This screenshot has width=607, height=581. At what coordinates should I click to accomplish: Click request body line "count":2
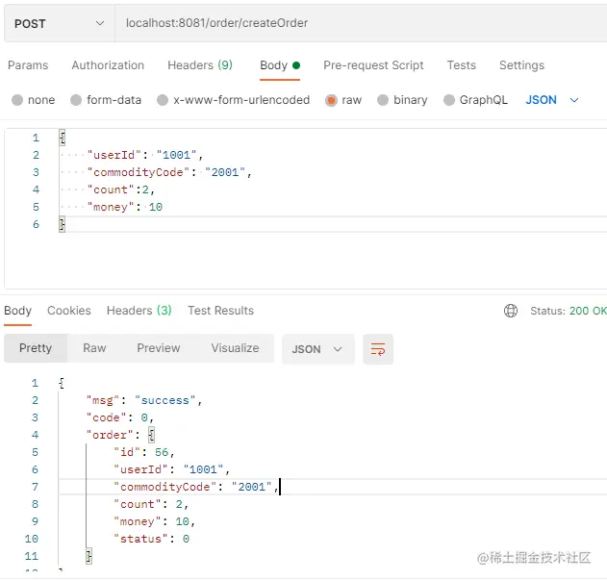[x=121, y=189]
